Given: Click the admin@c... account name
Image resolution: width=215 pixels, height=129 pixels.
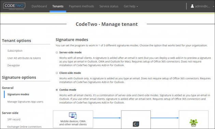Looking at the screenshot, I should coord(202,6).
